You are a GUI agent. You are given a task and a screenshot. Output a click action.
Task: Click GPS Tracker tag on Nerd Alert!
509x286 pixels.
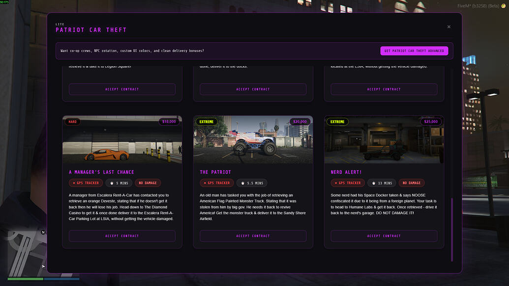click(348, 183)
